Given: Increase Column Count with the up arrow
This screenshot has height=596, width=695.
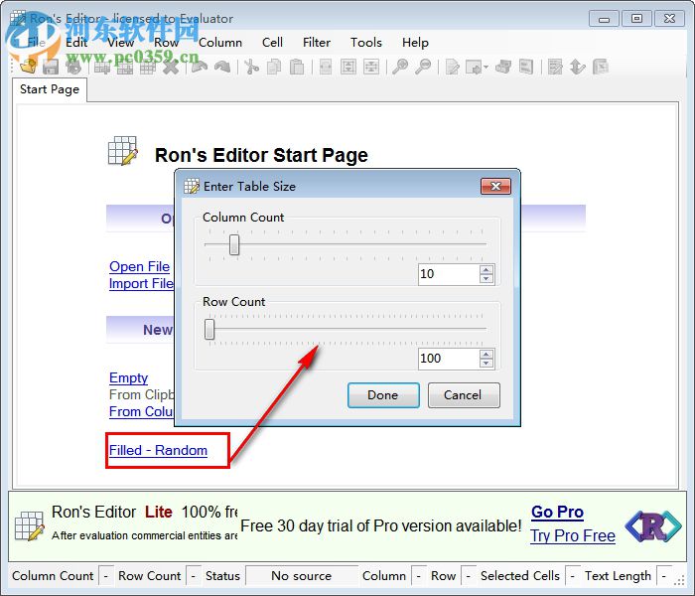Looking at the screenshot, I should pyautogui.click(x=486, y=269).
